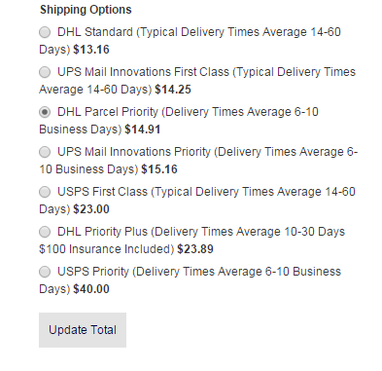Click the $14.91 shipping price

pyautogui.click(x=143, y=130)
